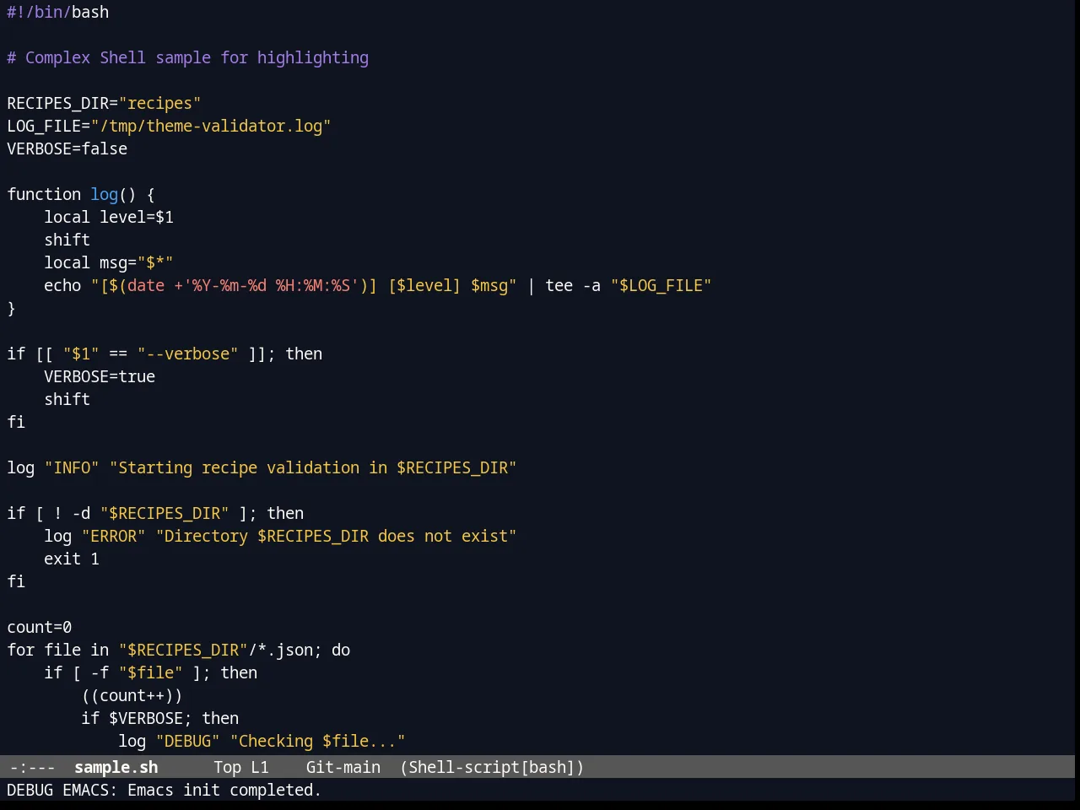Click the 'Top' buffer position indicator

point(228,767)
